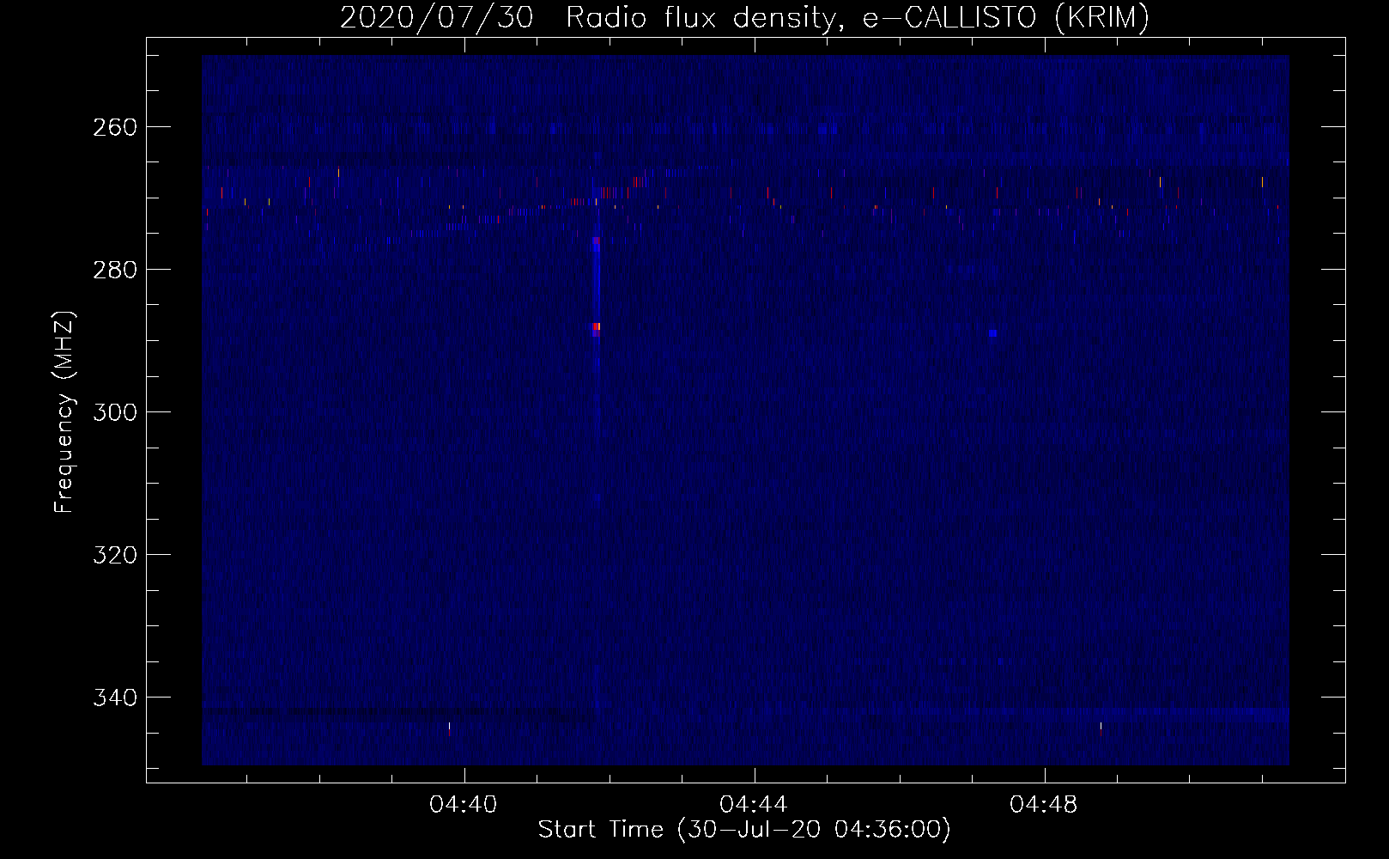Click the bright red burst spot near 288 MHz

tap(596, 326)
